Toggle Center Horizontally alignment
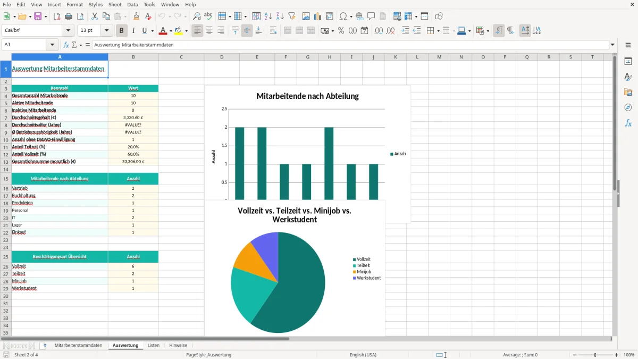Screen dimensions: 638x359 [x=209, y=31]
